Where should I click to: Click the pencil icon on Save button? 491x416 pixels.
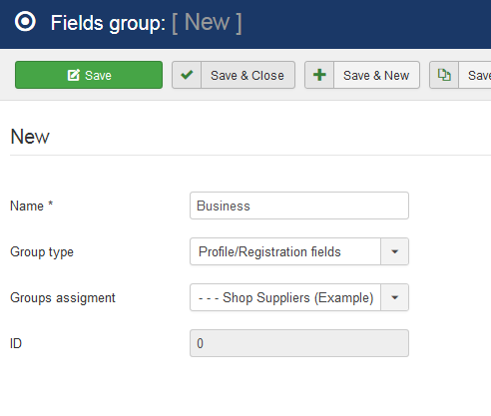click(74, 75)
